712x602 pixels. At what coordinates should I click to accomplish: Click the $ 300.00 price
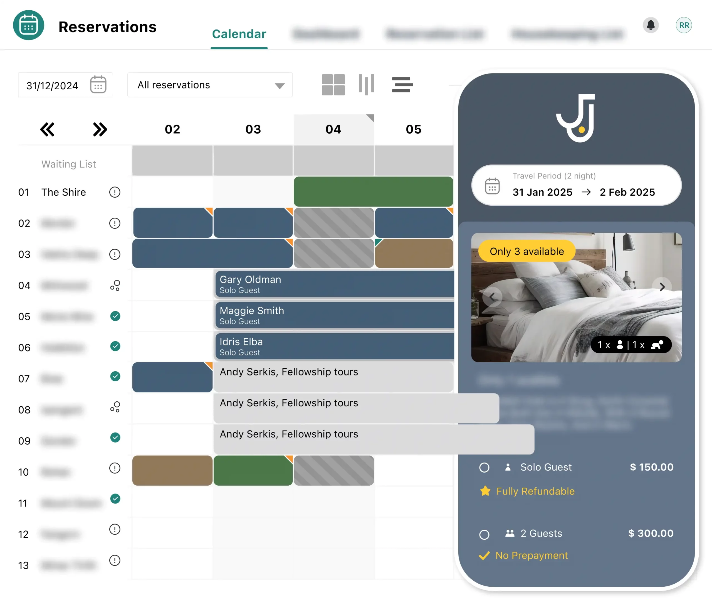coord(651,533)
